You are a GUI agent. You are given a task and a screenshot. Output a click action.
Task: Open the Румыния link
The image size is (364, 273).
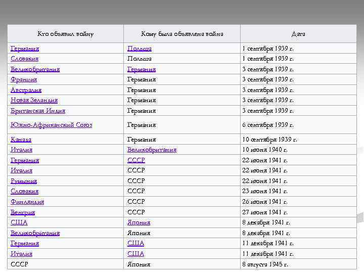click(24, 181)
